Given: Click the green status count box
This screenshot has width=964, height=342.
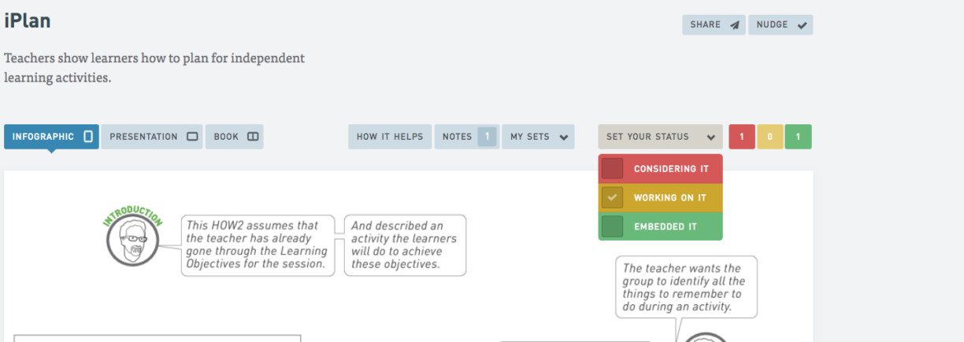Looking at the screenshot, I should click(798, 137).
